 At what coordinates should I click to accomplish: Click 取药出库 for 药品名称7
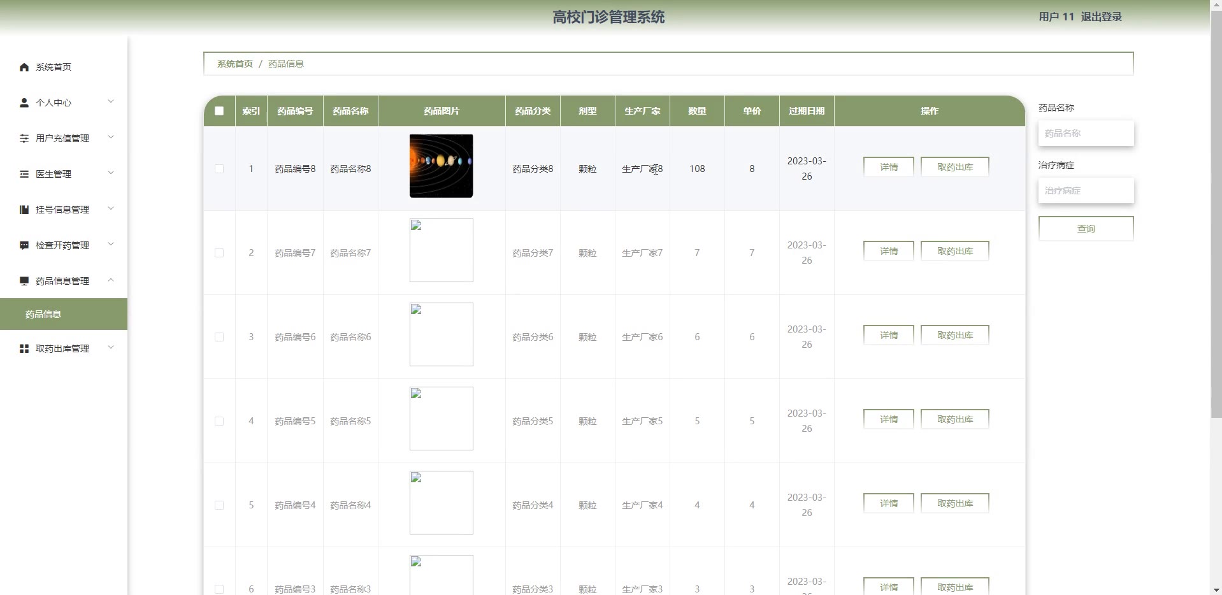pos(955,251)
